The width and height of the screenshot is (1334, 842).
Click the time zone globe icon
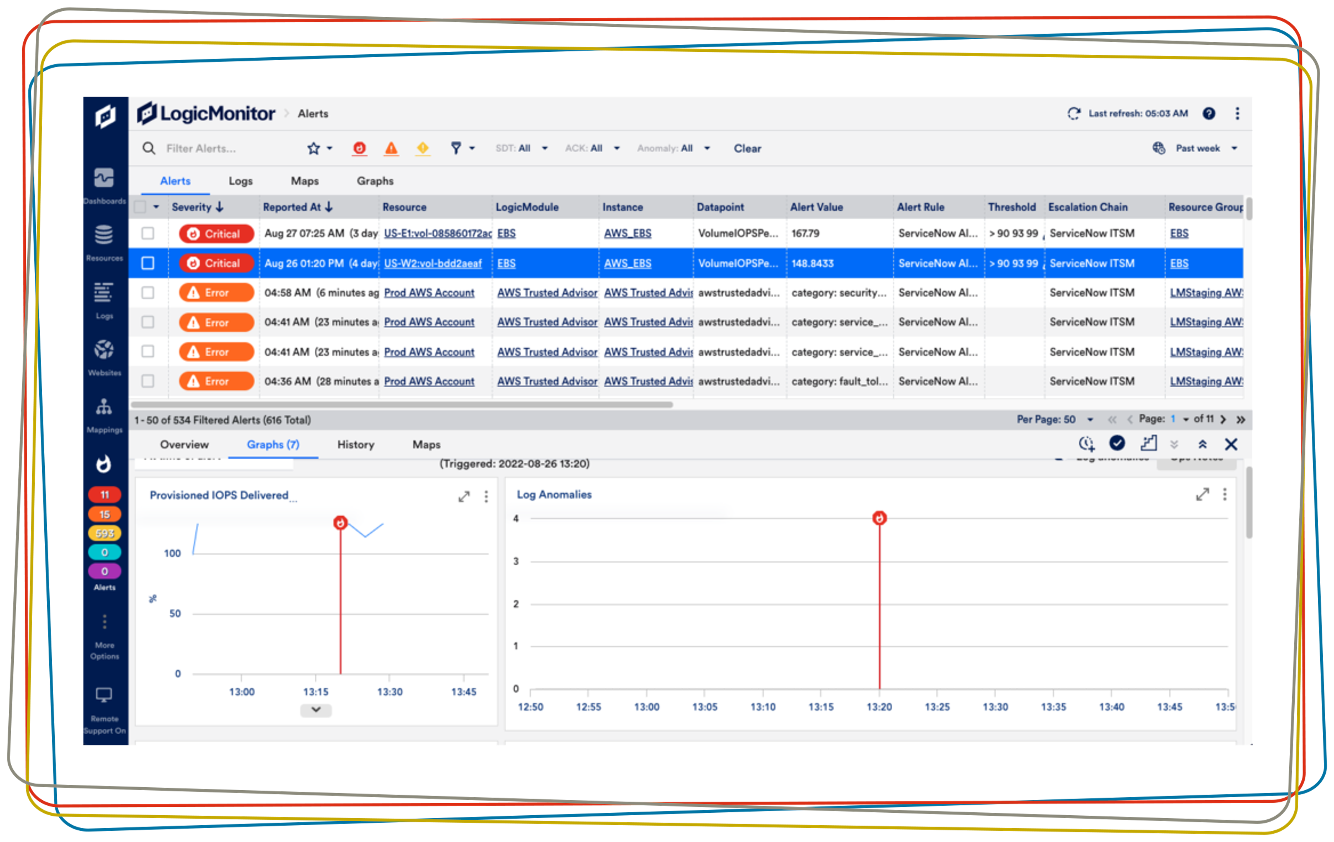coord(1159,148)
